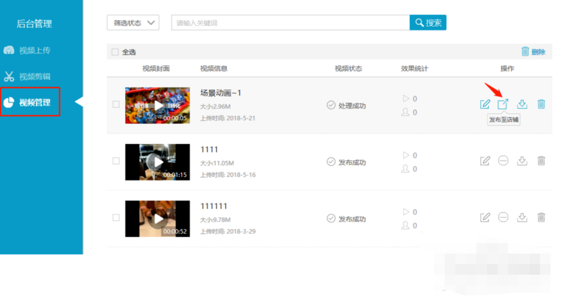Play the 111111 video thumbnail

pos(158,219)
